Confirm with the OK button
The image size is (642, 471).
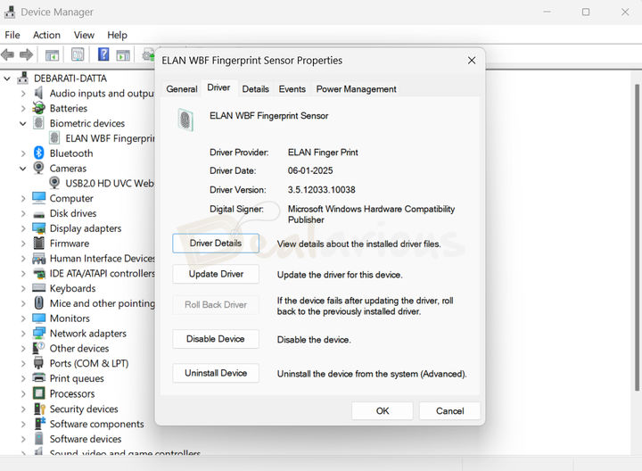[383, 411]
